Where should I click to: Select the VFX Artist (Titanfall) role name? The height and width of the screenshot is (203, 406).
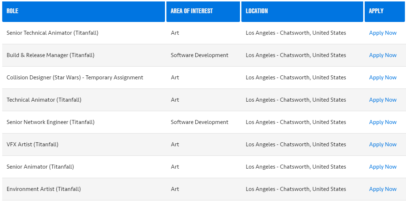33,144
